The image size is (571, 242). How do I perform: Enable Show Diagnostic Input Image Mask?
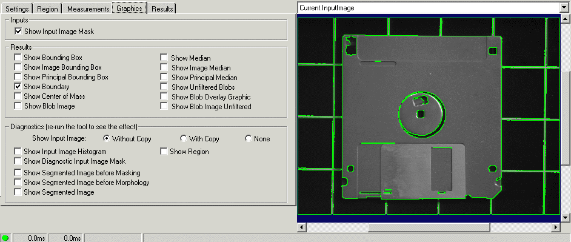point(18,161)
